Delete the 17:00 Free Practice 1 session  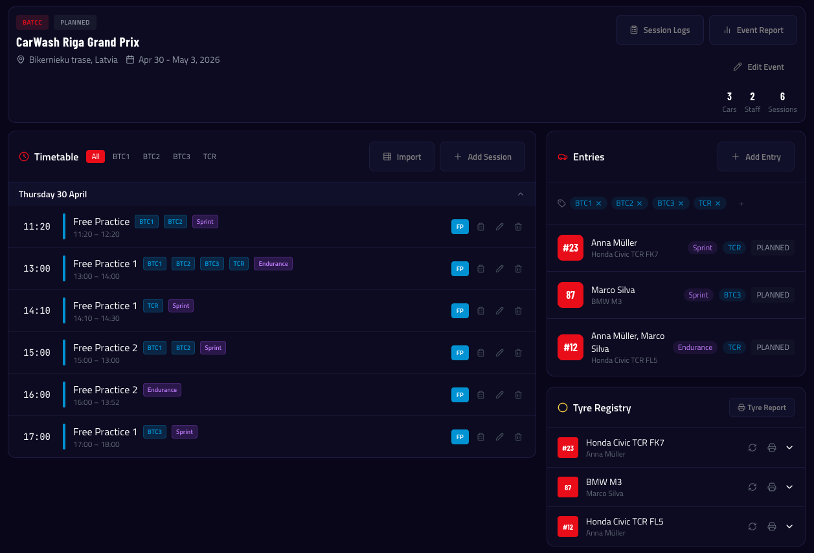pos(518,437)
